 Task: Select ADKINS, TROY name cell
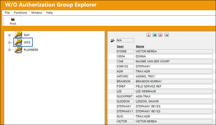[x=174, y=76]
